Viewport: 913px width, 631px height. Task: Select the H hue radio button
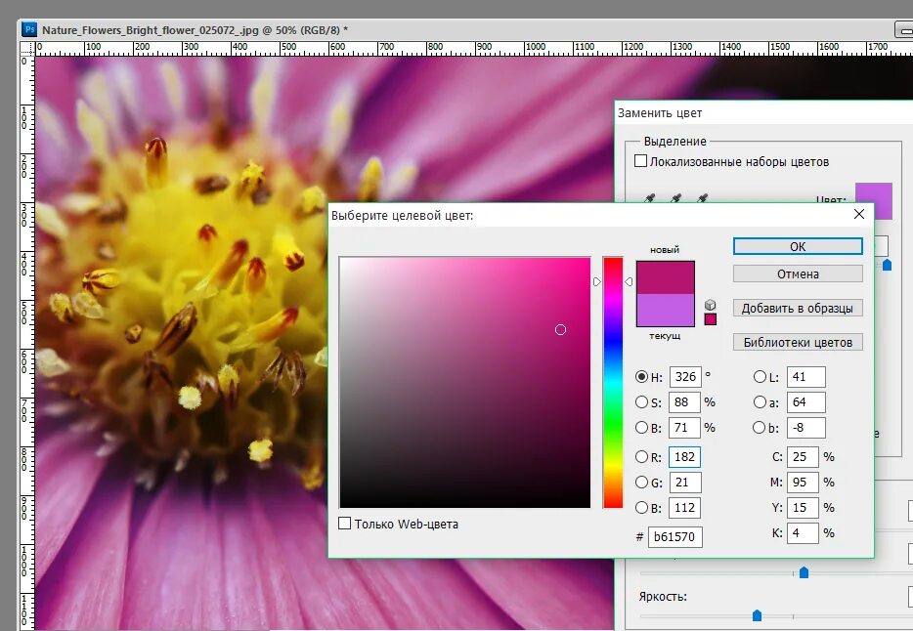pos(641,377)
